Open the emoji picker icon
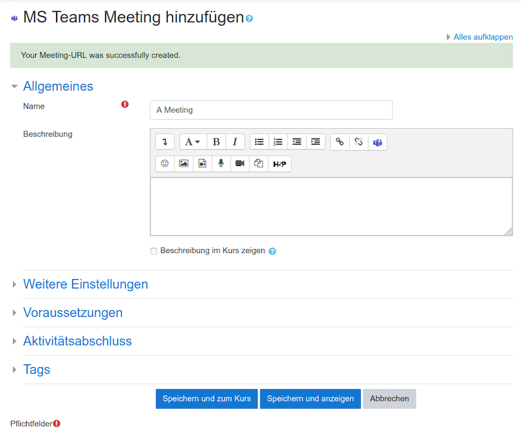521x434 pixels. coord(165,164)
